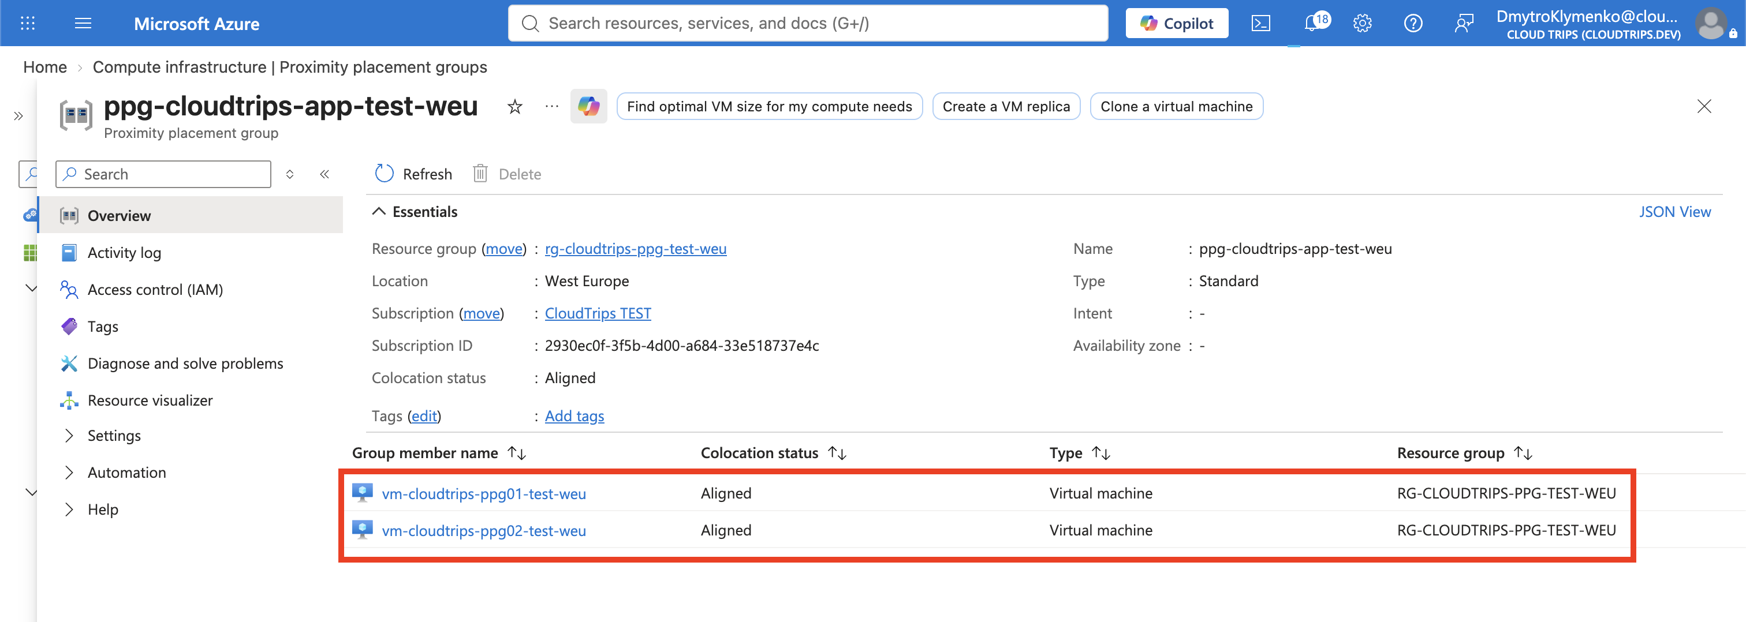Click the Copilot colorful icon beside title

coord(588,106)
